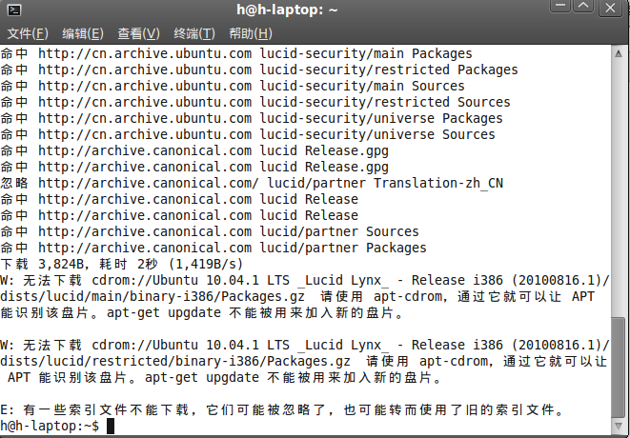Click the vertical scrollbar thumb

click(619, 368)
